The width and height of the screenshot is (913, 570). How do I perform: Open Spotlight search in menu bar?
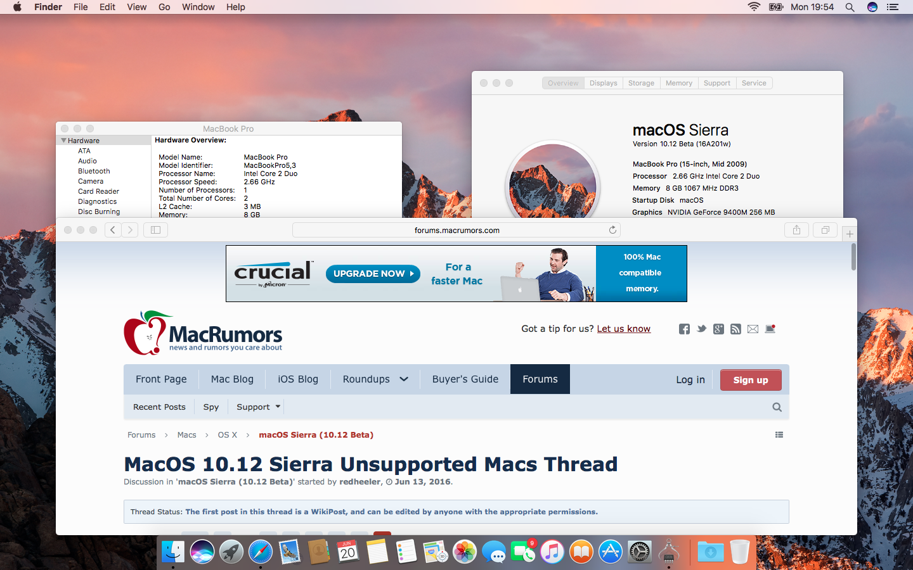pyautogui.click(x=850, y=7)
